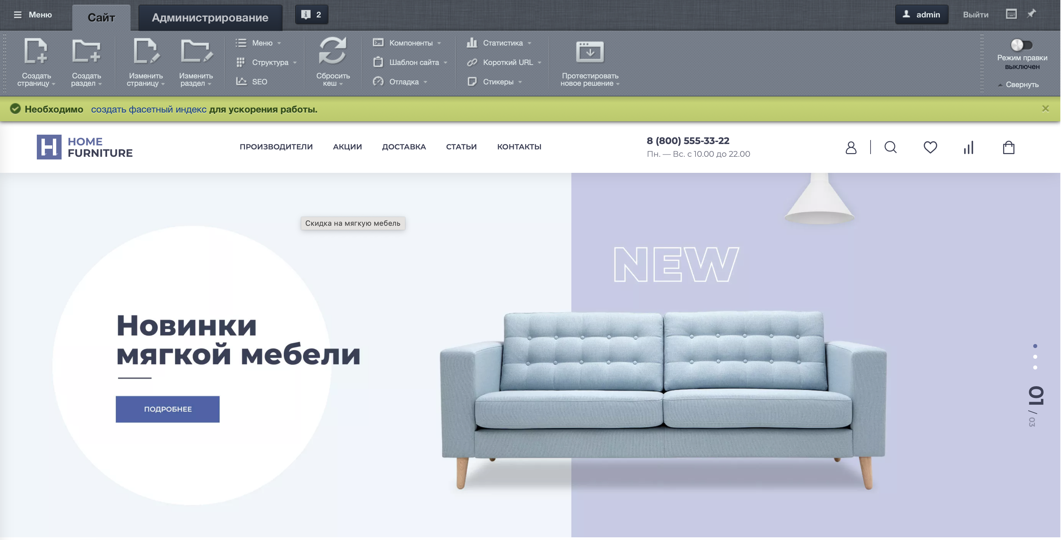
Task: Click the keyboard icon in top bar
Action: coord(1011,14)
